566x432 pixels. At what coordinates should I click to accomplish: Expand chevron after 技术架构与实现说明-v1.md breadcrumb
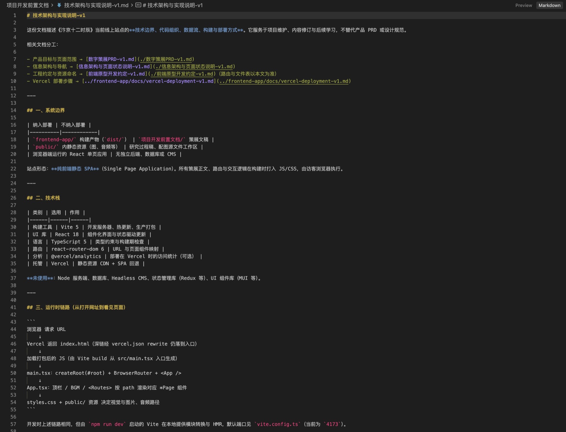coord(132,5)
